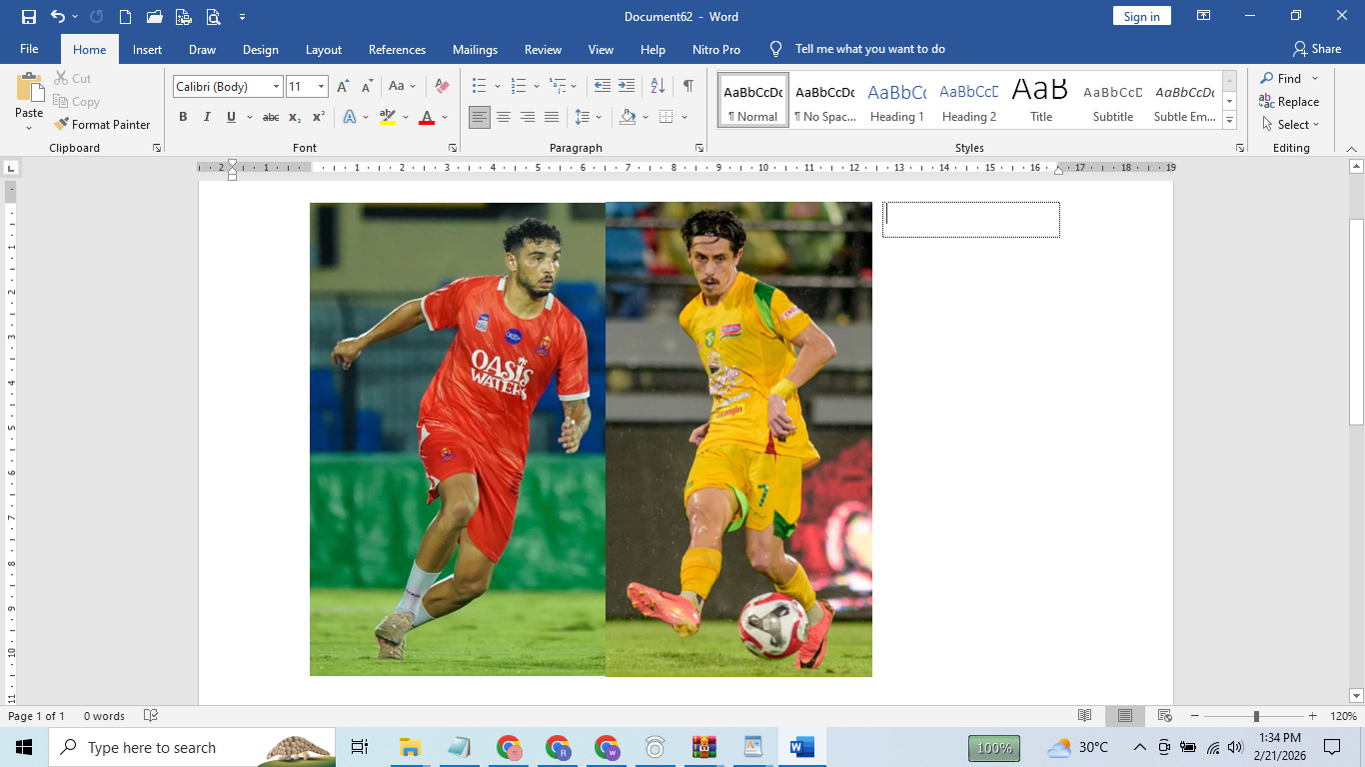Click the Increase Indent icon

pyautogui.click(x=627, y=87)
